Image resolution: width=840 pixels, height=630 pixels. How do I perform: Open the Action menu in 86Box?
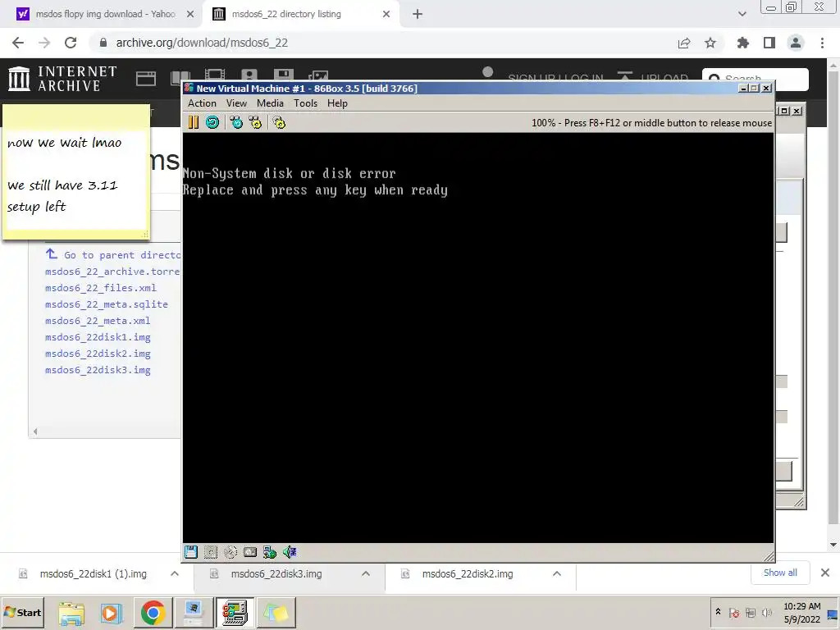pos(202,103)
